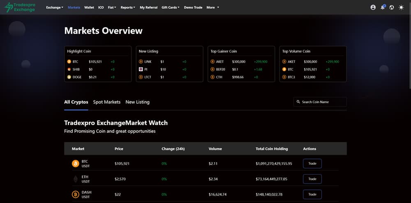Click the Markets Overview heading
This screenshot has height=203, width=411.
pos(103,31)
